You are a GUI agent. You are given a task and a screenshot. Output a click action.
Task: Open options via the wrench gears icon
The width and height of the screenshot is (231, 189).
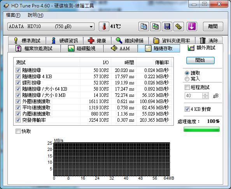click(178, 26)
